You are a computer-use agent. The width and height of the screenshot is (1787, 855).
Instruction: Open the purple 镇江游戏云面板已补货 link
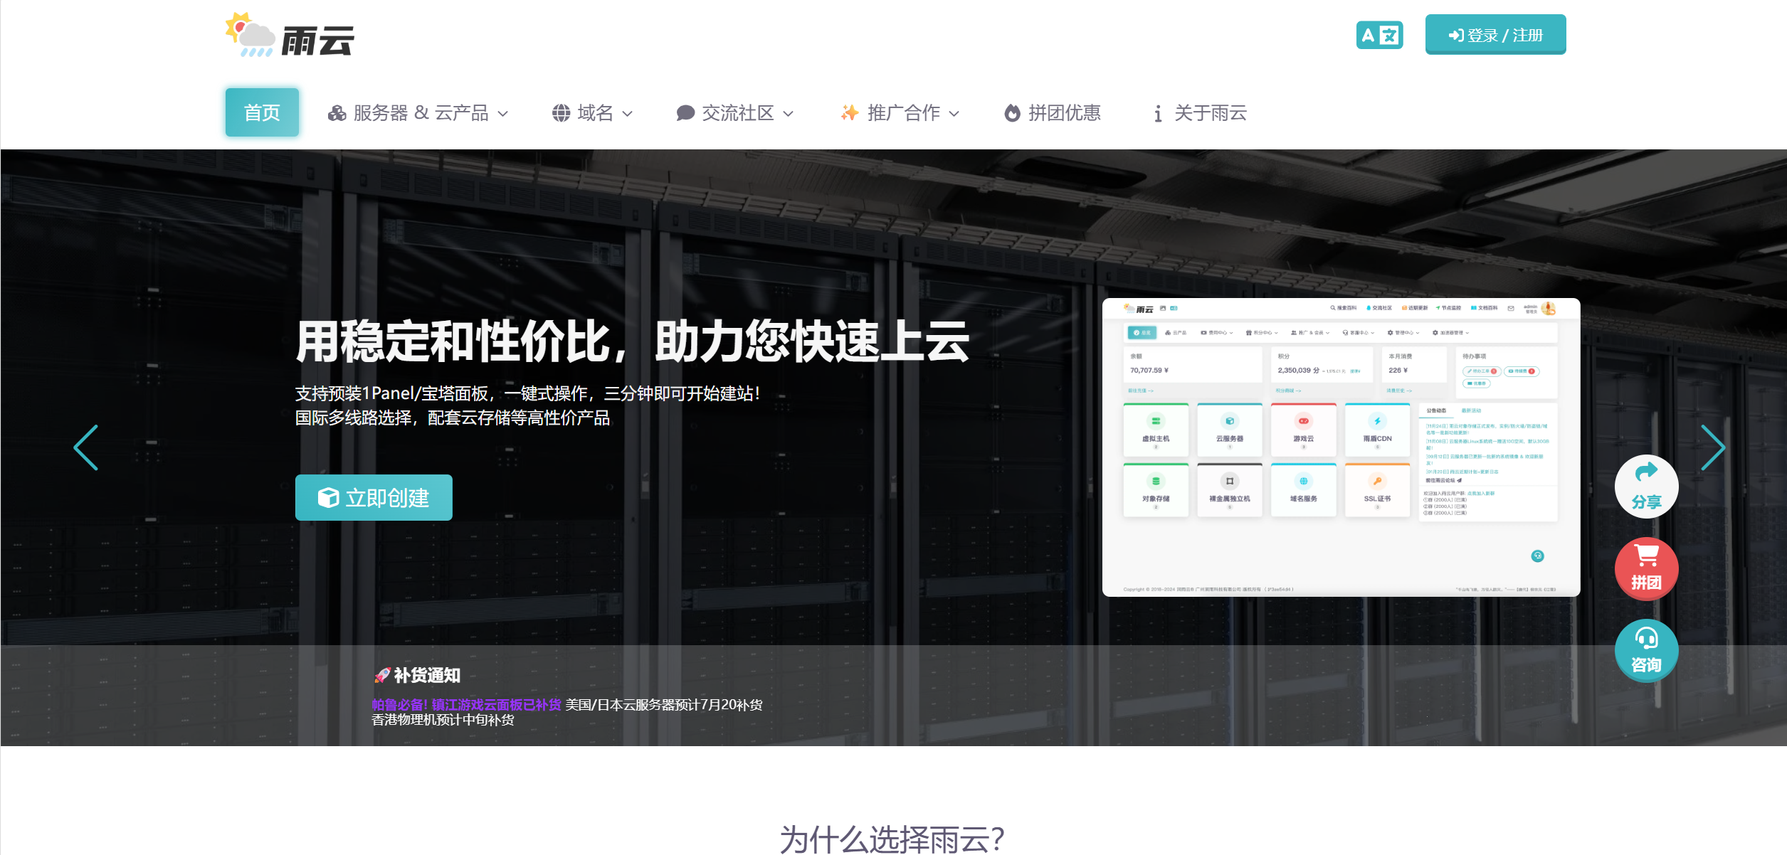(x=496, y=705)
